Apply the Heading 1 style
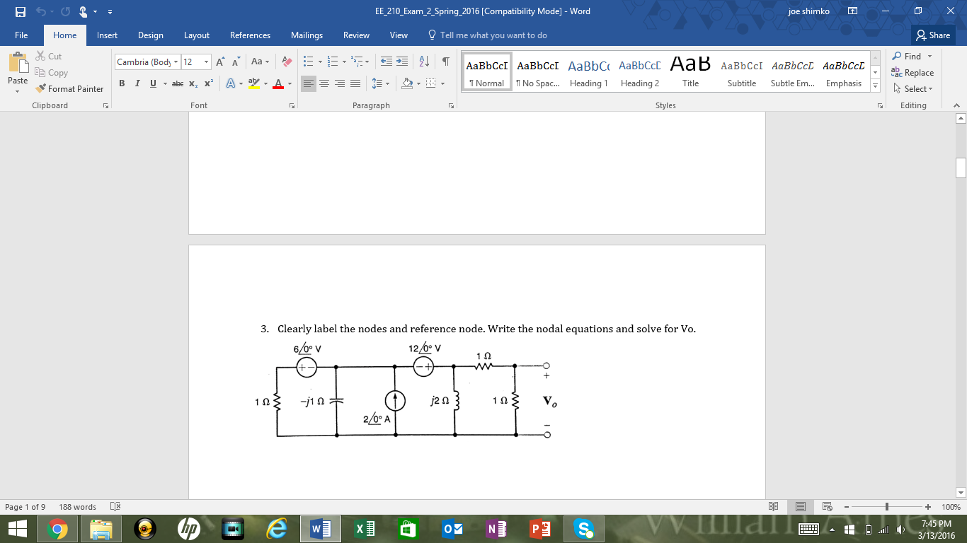967x543 pixels. (x=588, y=70)
